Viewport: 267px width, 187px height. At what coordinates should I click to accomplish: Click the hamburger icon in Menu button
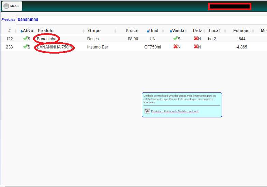[x=6, y=6]
